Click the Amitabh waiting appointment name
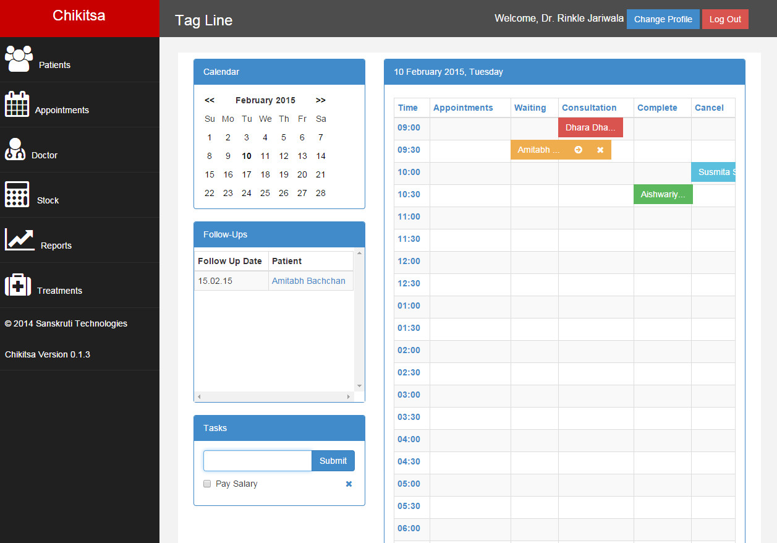This screenshot has width=777, height=543. pyautogui.click(x=538, y=150)
